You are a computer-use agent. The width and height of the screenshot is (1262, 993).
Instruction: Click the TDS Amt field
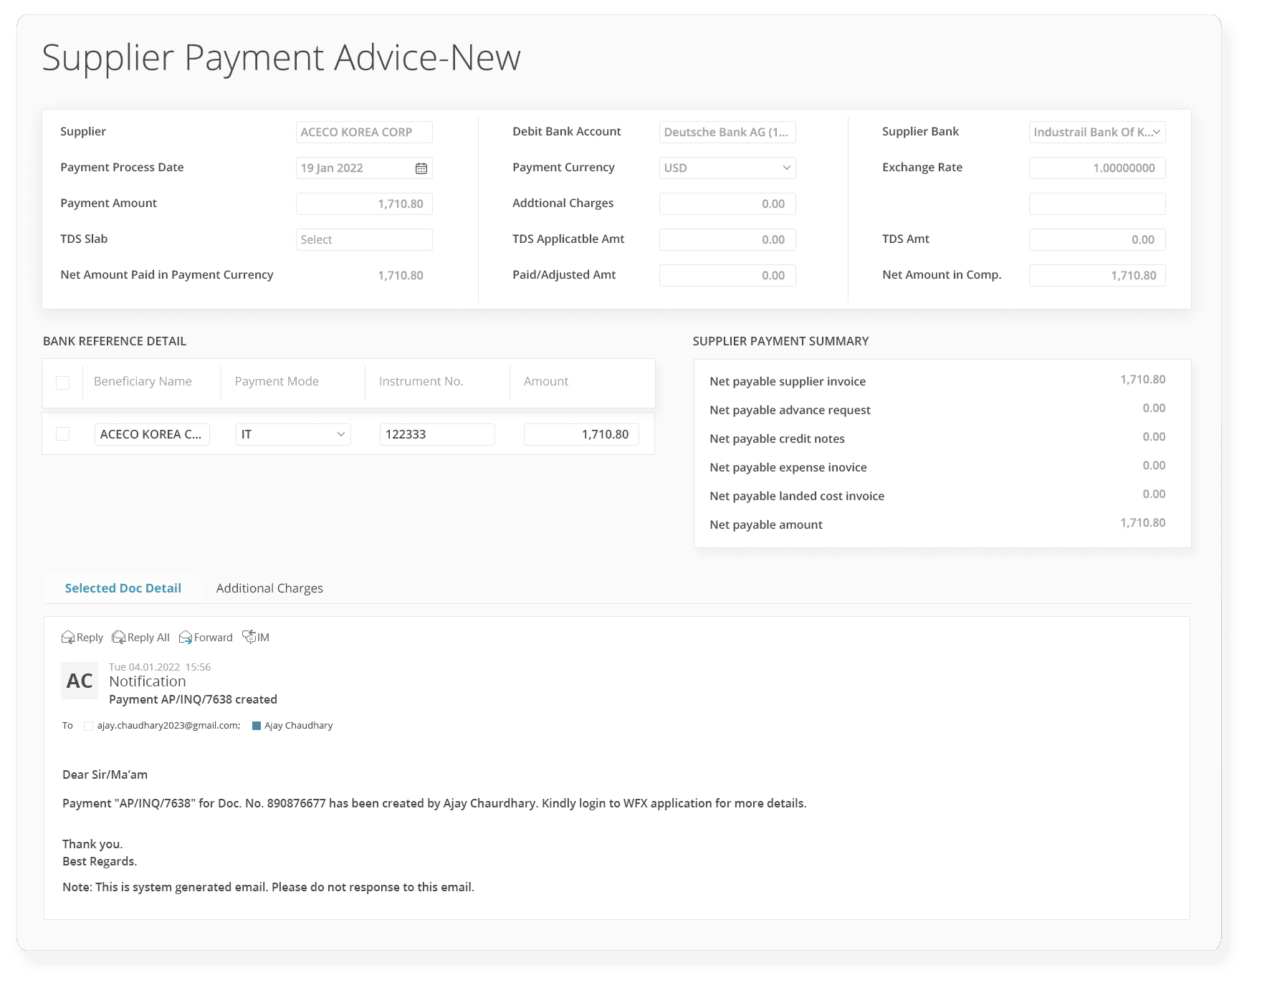pyautogui.click(x=1097, y=240)
